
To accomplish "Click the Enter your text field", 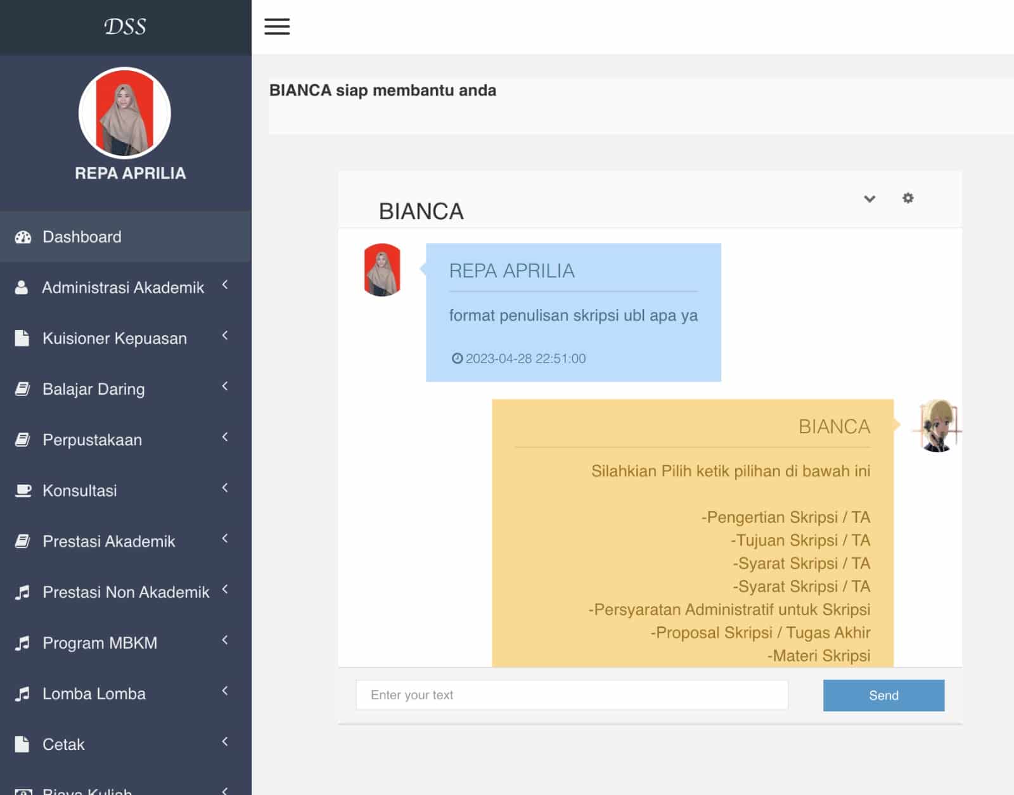I will tap(572, 695).
